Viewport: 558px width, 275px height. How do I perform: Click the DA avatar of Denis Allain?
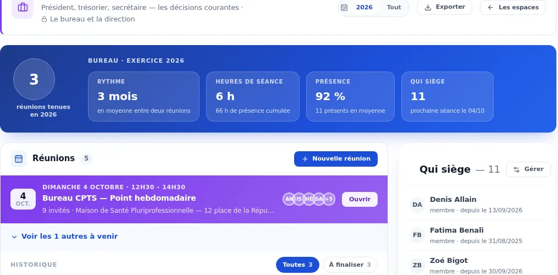click(x=417, y=205)
